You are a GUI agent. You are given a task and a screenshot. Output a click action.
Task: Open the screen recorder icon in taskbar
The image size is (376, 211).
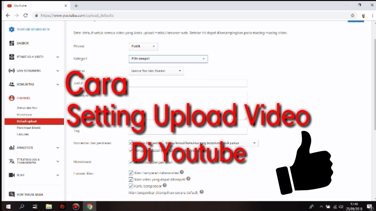(x=76, y=206)
